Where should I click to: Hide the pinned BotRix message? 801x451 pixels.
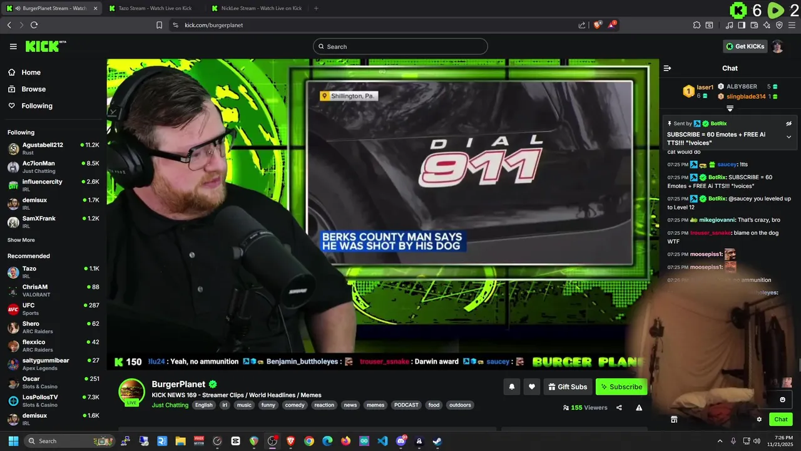(788, 123)
